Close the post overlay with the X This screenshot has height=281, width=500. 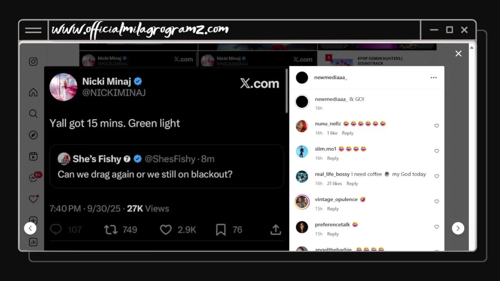click(x=459, y=54)
